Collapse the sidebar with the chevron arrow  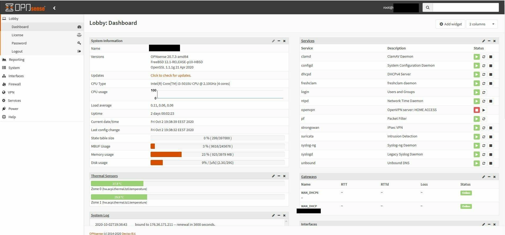(x=54, y=8)
